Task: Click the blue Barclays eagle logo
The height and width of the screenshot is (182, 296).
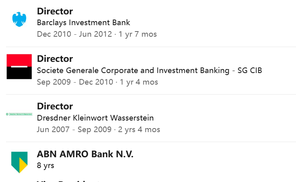Action: coord(19,19)
